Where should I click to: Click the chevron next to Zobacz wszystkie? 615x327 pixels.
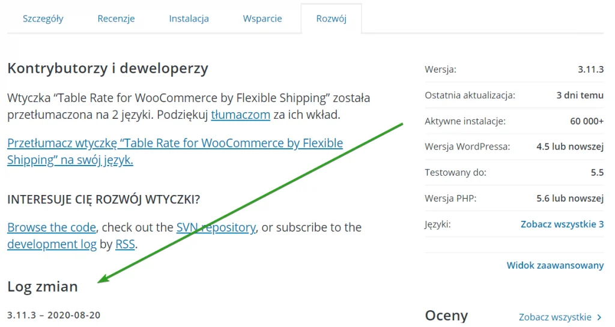(599, 317)
